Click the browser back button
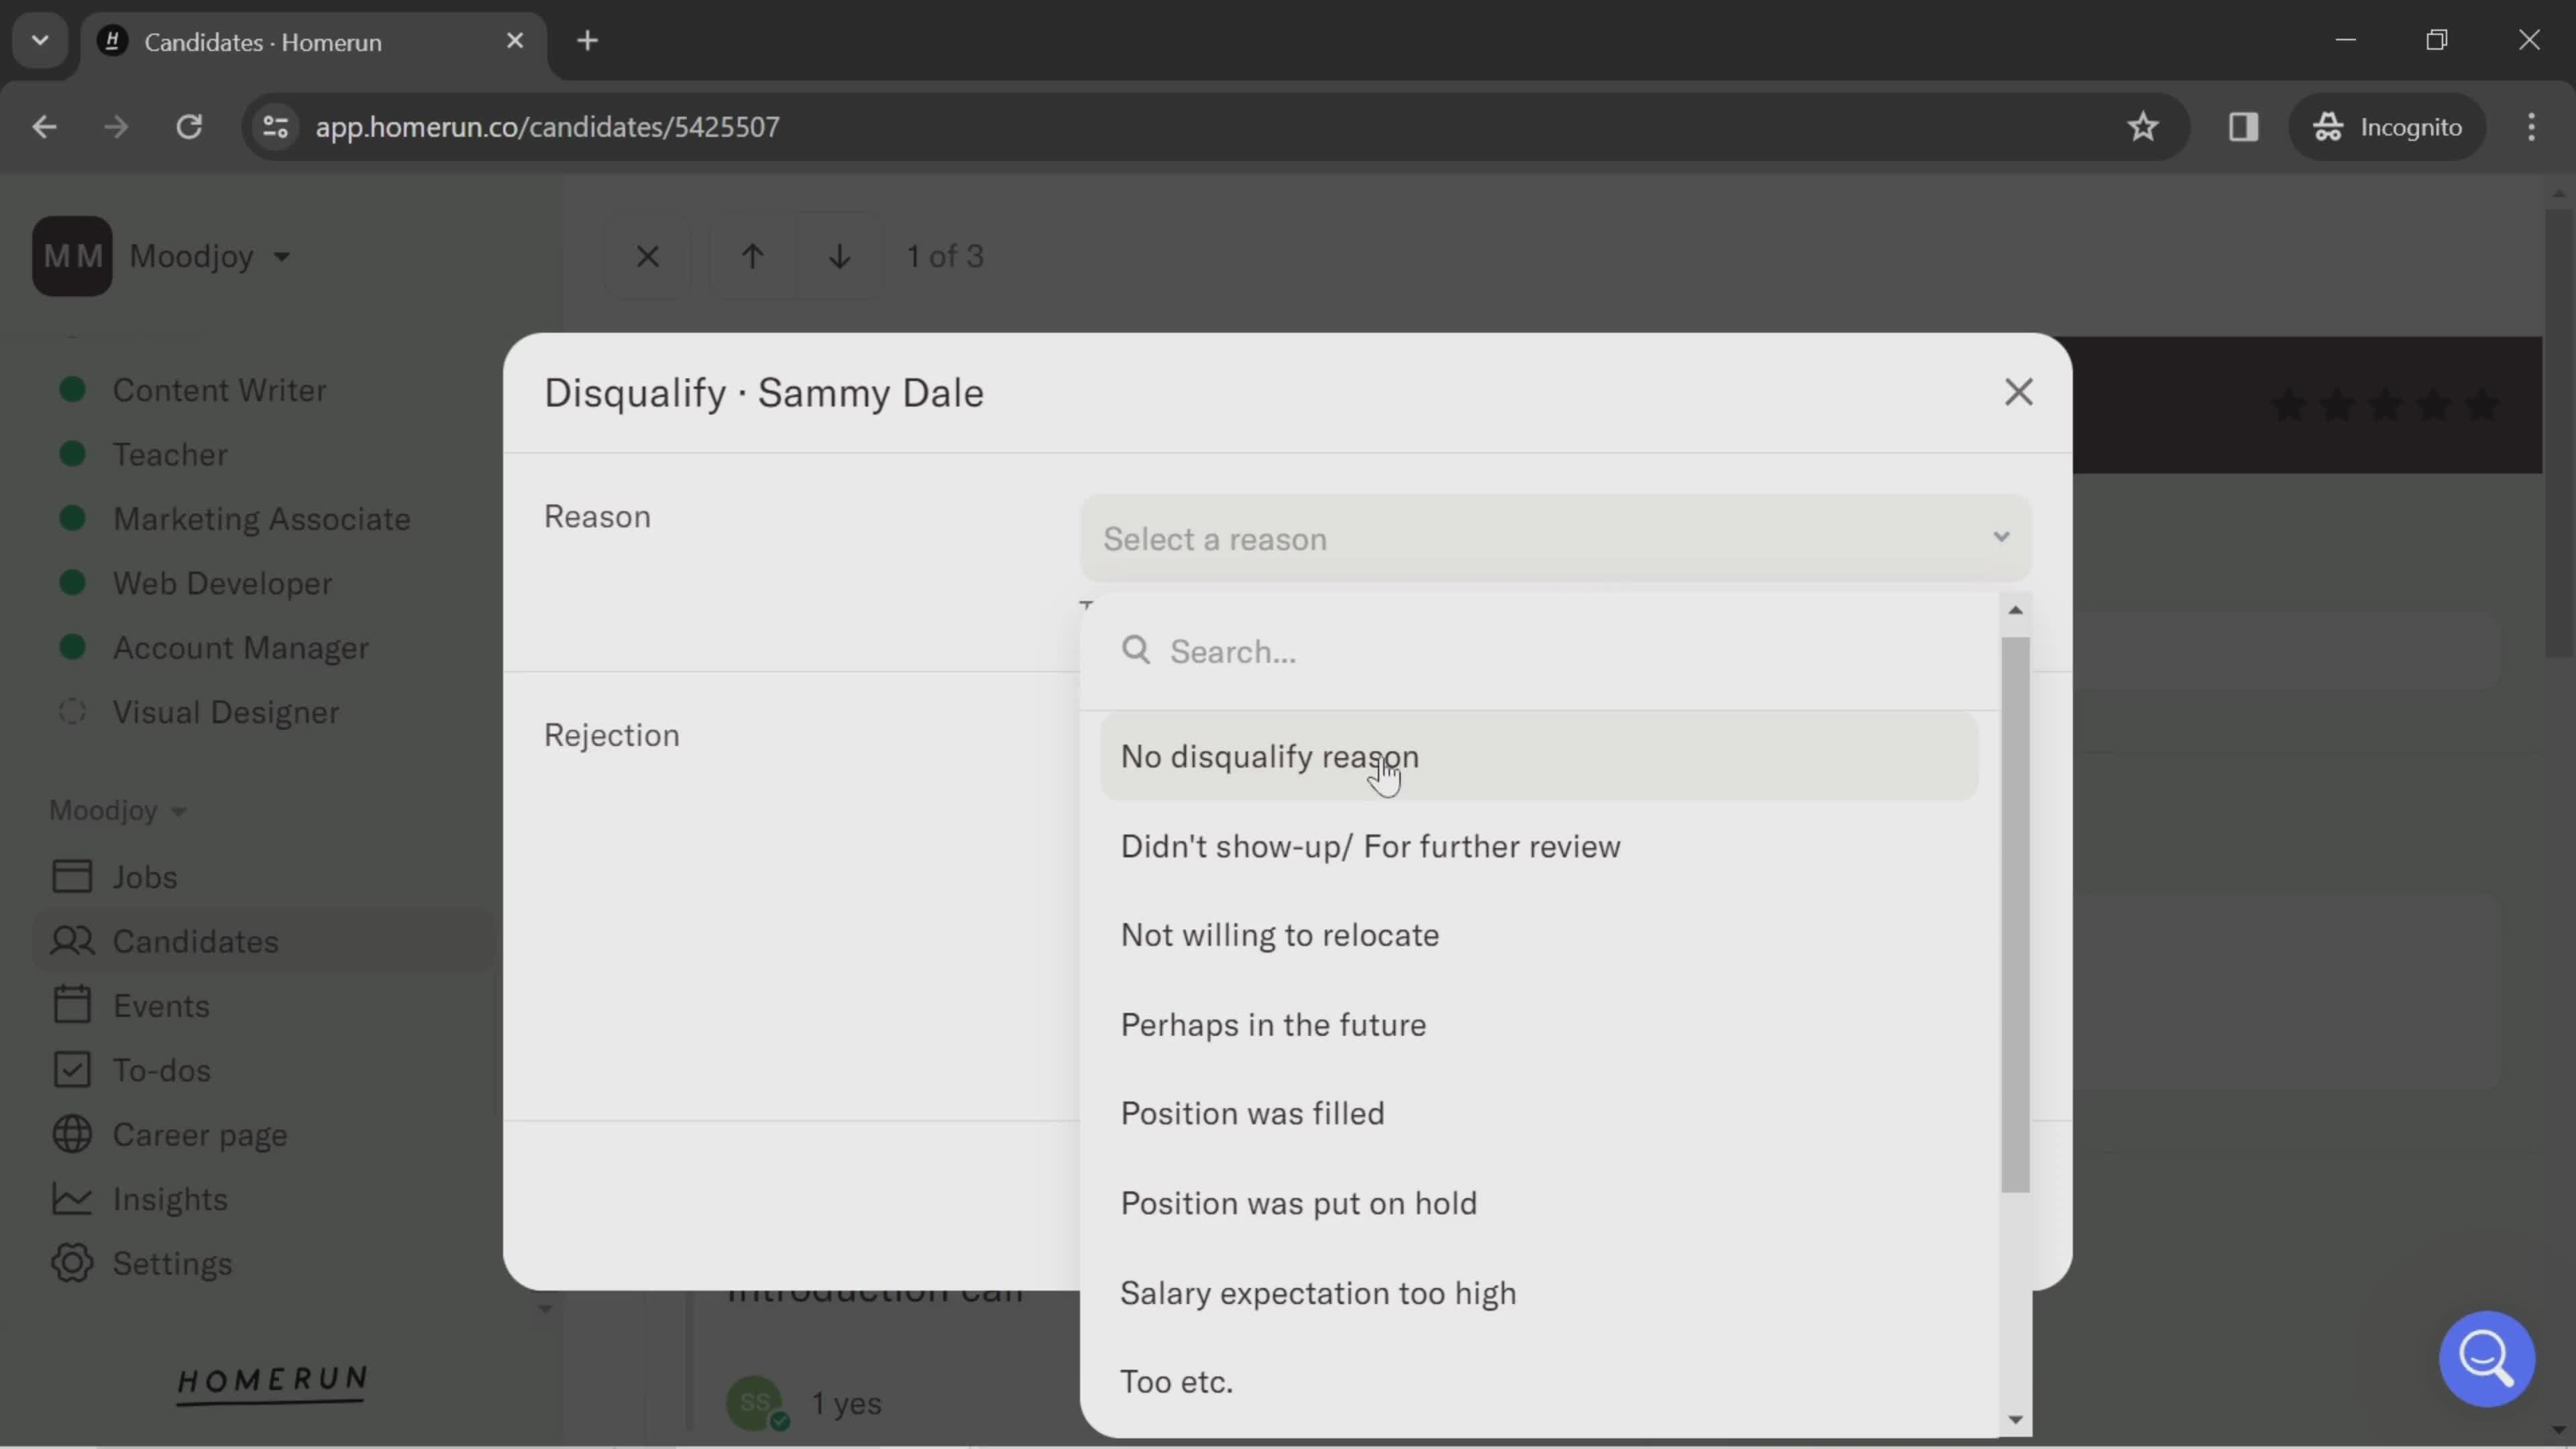The width and height of the screenshot is (2576, 1449). tap(44, 127)
